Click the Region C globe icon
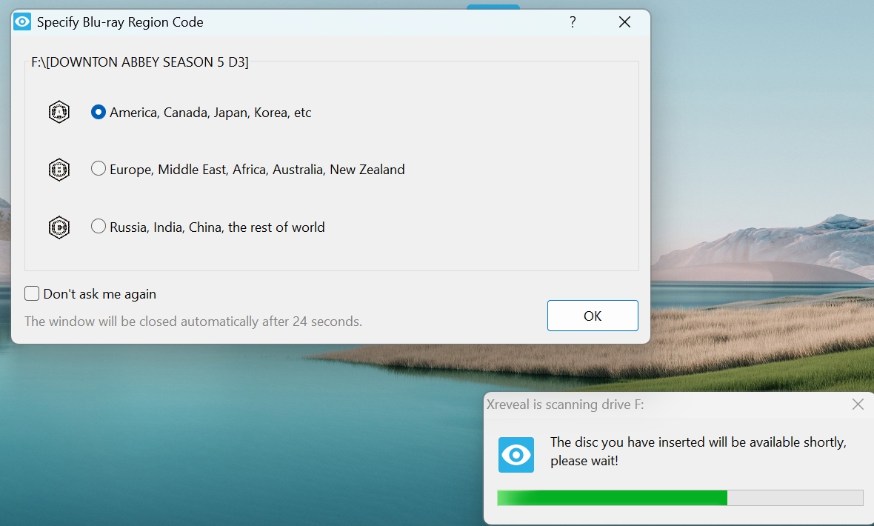Viewport: 874px width, 526px height. (59, 227)
